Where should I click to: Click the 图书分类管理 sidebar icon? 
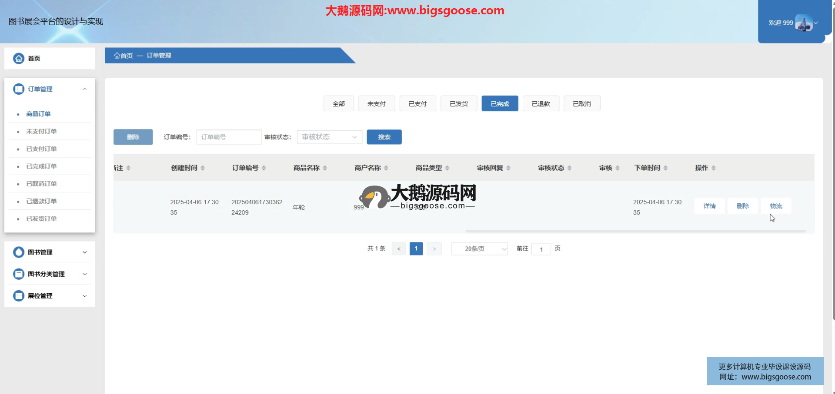19,274
